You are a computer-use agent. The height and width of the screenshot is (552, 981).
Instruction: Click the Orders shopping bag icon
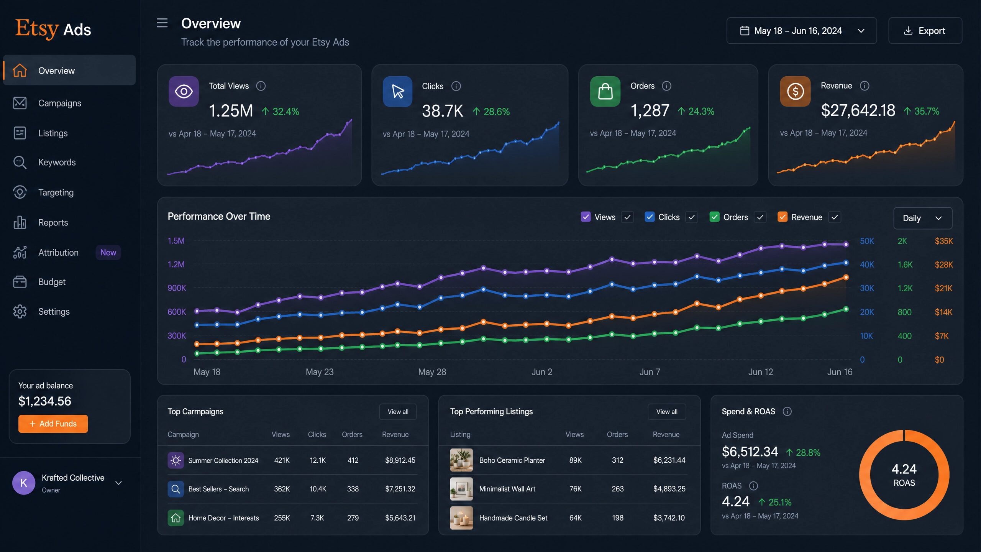pyautogui.click(x=605, y=91)
